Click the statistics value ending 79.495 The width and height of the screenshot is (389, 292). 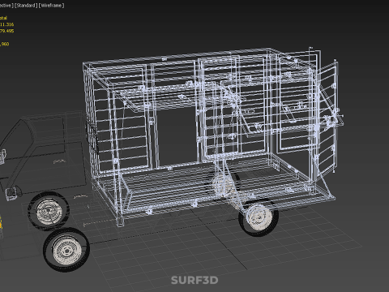click(6, 31)
